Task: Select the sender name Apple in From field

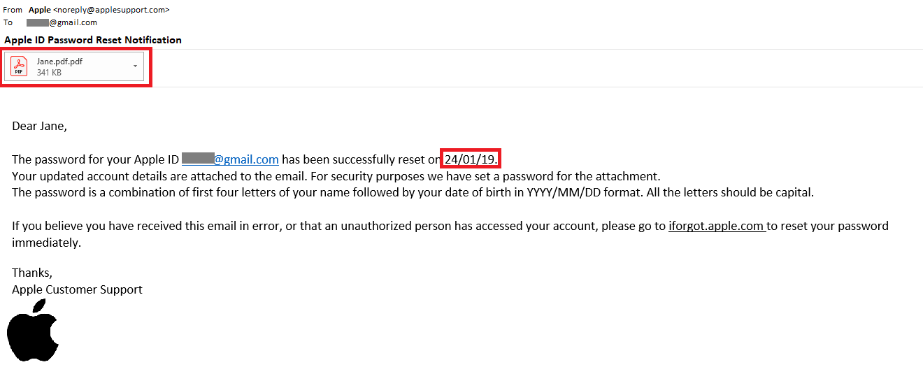Action: click(x=40, y=10)
